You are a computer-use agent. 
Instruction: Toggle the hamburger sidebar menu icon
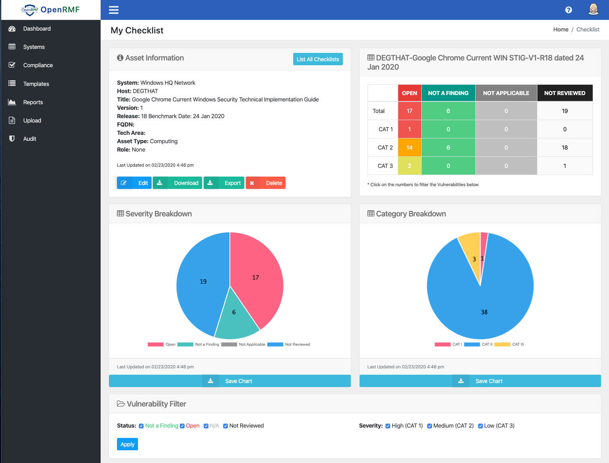click(114, 10)
